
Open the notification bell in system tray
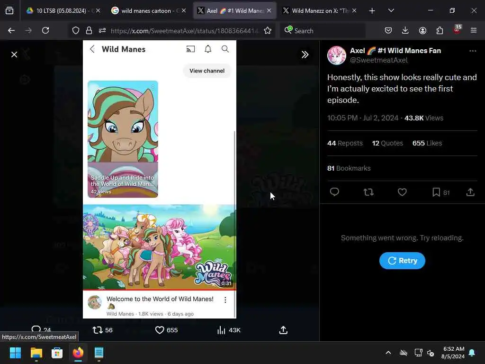[472, 353]
